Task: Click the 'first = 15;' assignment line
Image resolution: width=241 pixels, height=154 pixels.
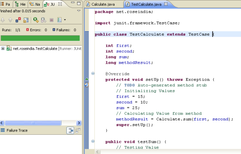Action: click(131, 96)
